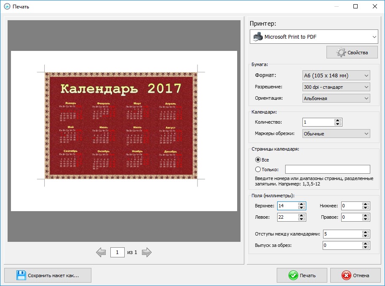Image resolution: width=385 pixels, height=286 pixels.
Task: Click the page range text field
Action: coord(327,169)
